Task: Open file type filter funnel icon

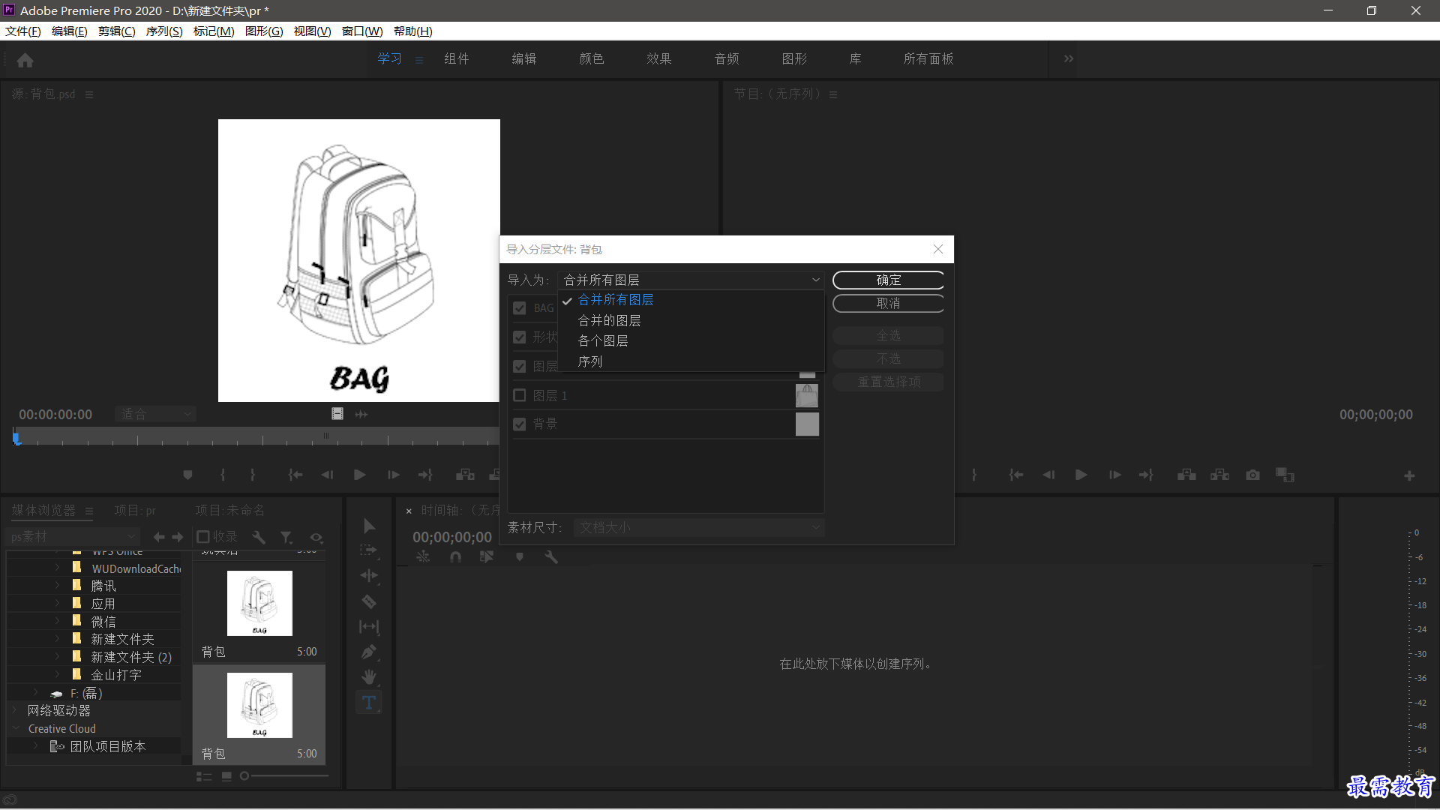Action: [286, 537]
